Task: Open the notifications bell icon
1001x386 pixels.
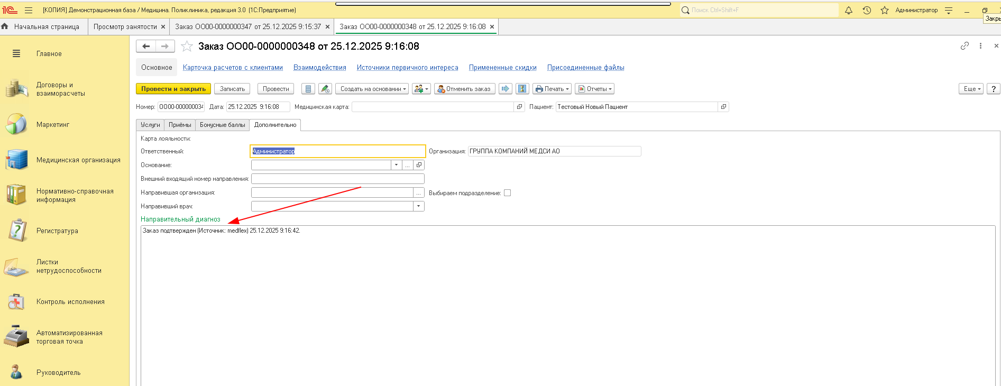Action: pyautogui.click(x=849, y=10)
